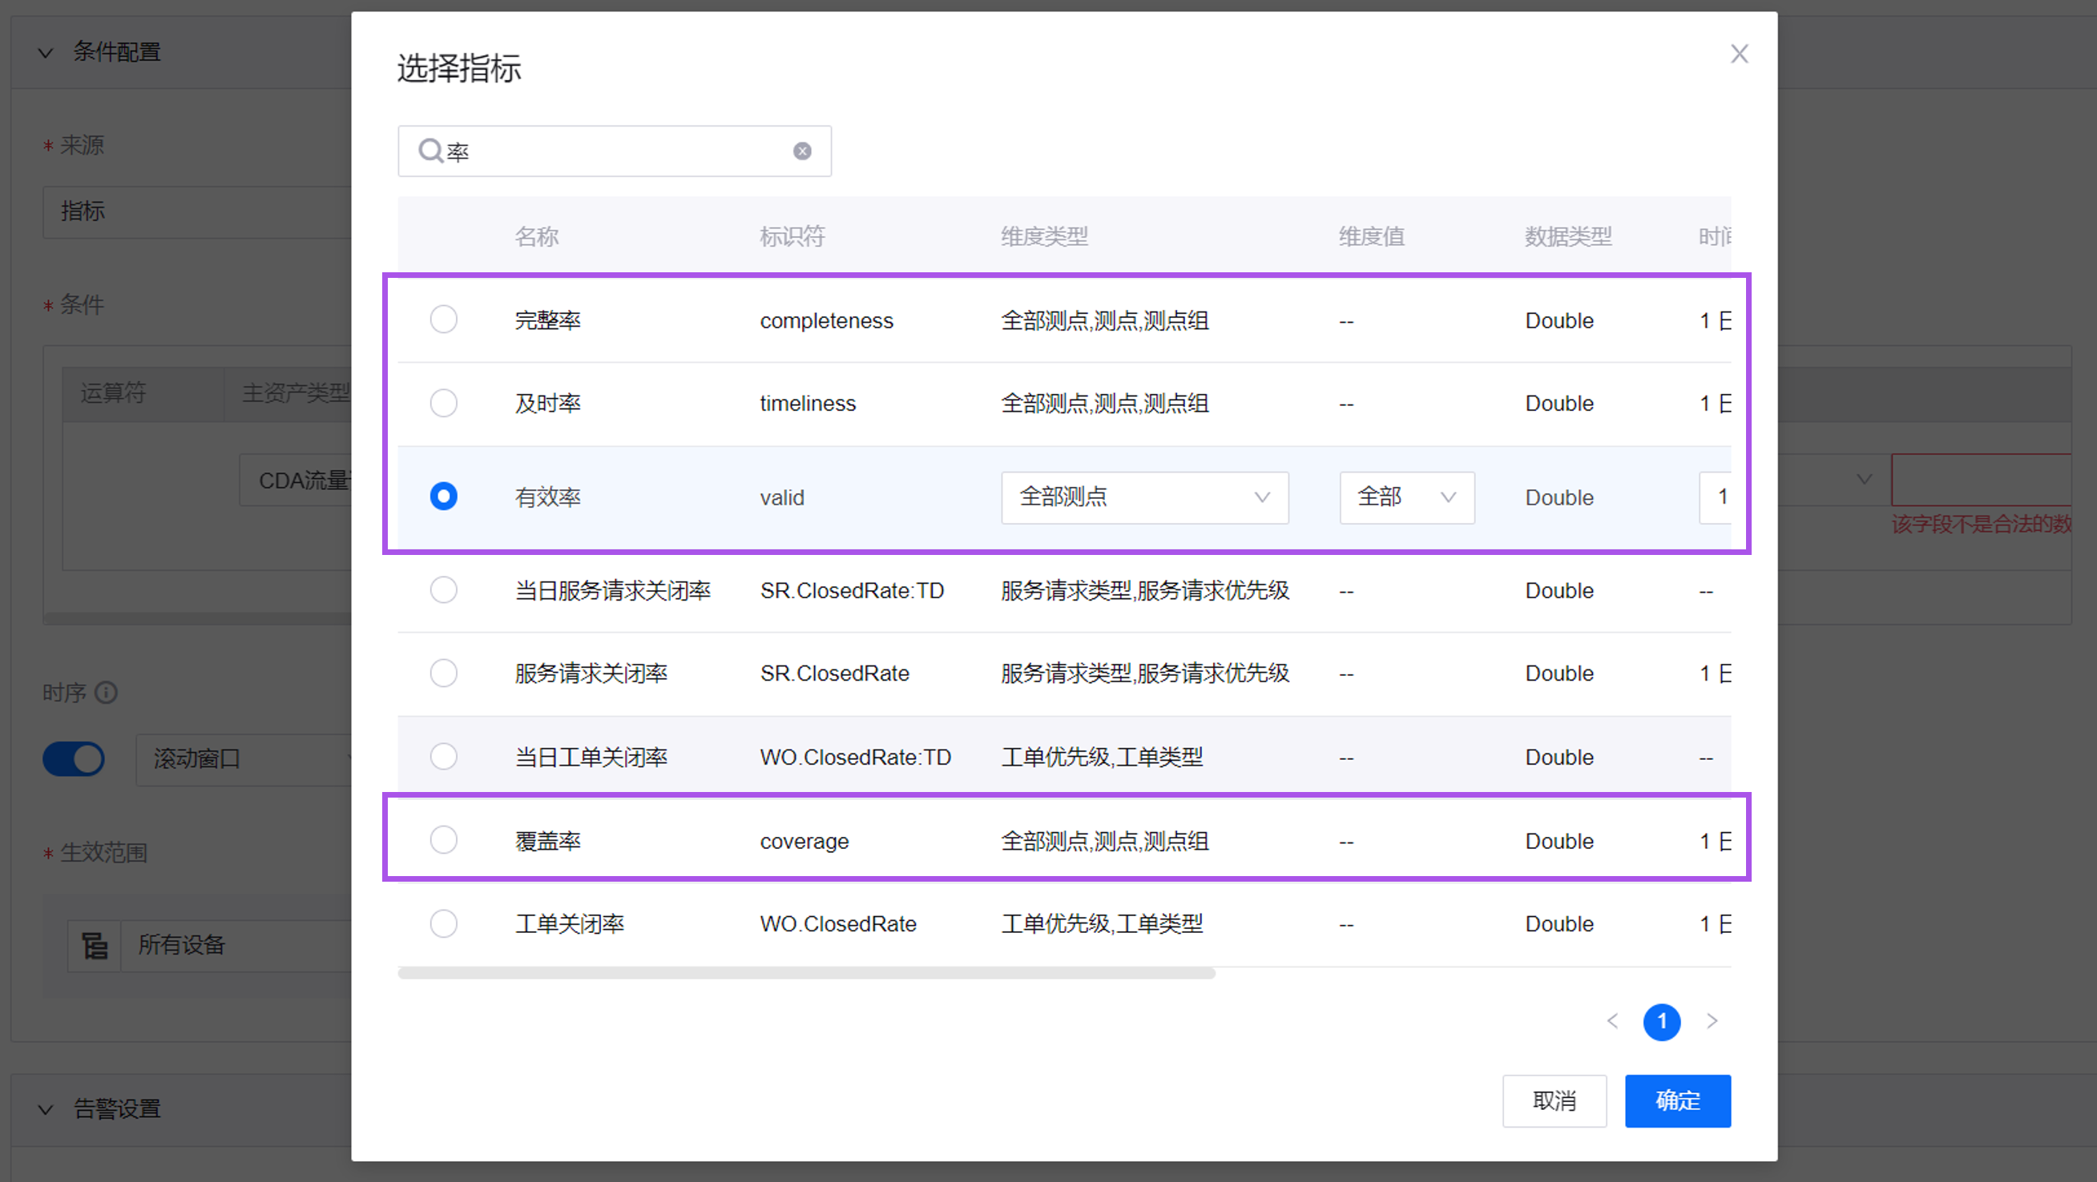
Task: Click the 取消 button
Action: pyautogui.click(x=1553, y=1100)
